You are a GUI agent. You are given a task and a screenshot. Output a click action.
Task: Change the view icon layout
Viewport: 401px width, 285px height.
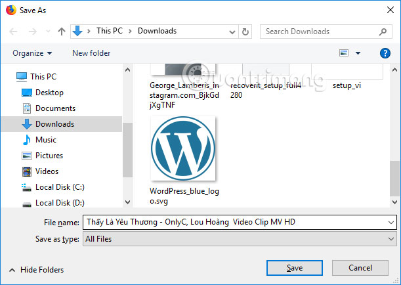[344, 53]
